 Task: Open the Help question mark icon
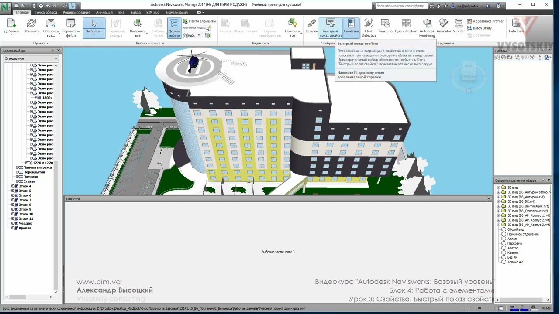click(x=498, y=6)
